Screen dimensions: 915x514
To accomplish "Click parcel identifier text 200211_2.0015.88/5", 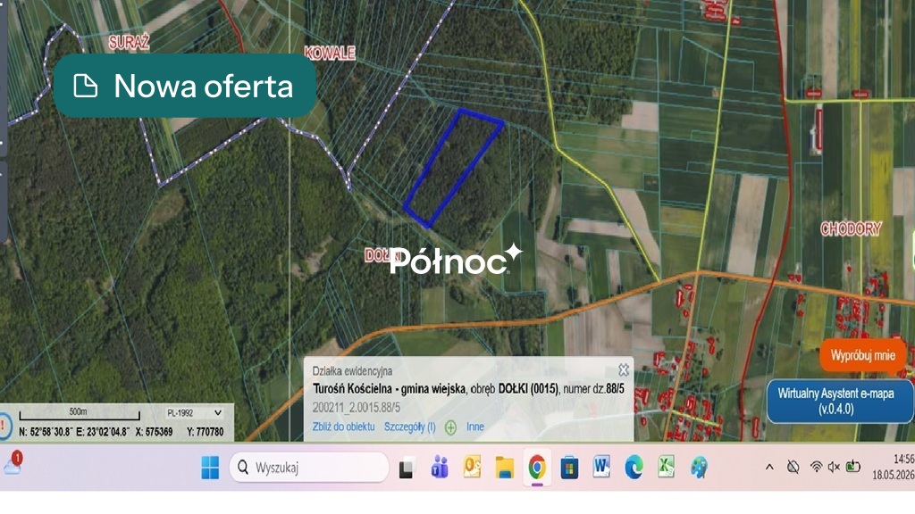I will [x=356, y=407].
